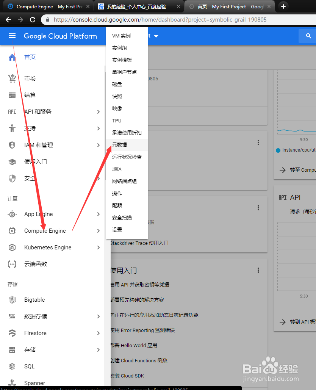Select VM 实例 from submenu
This screenshot has width=316, height=390.
point(127,36)
